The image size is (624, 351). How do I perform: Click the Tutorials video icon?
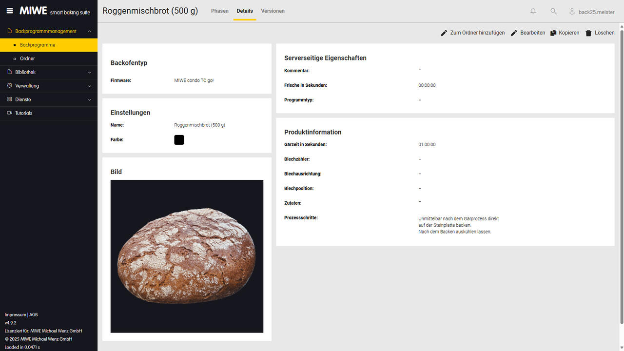coord(10,113)
